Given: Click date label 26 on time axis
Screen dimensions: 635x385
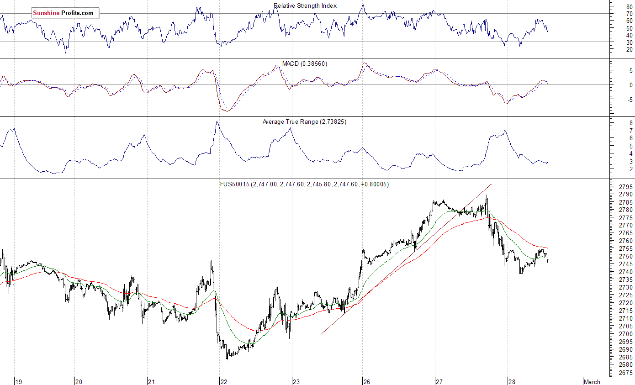Looking at the screenshot, I should click(367, 381).
